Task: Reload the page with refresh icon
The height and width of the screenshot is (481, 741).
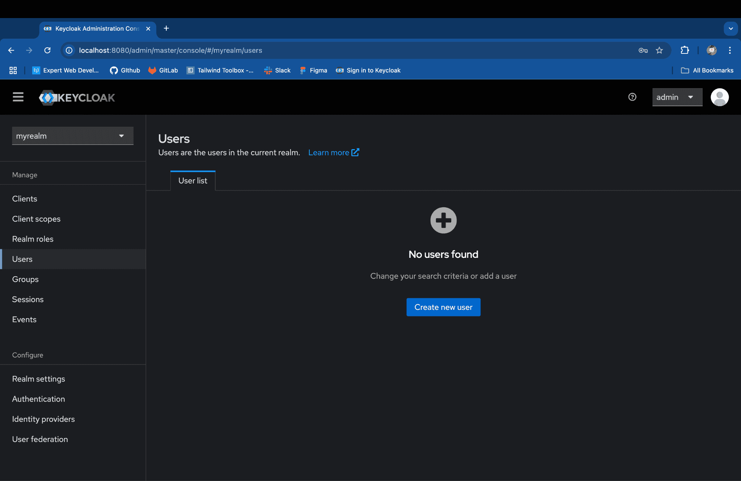Action: coord(47,51)
